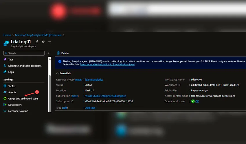Move subscription link
This screenshot has width=246, height=144.
point(75,96)
